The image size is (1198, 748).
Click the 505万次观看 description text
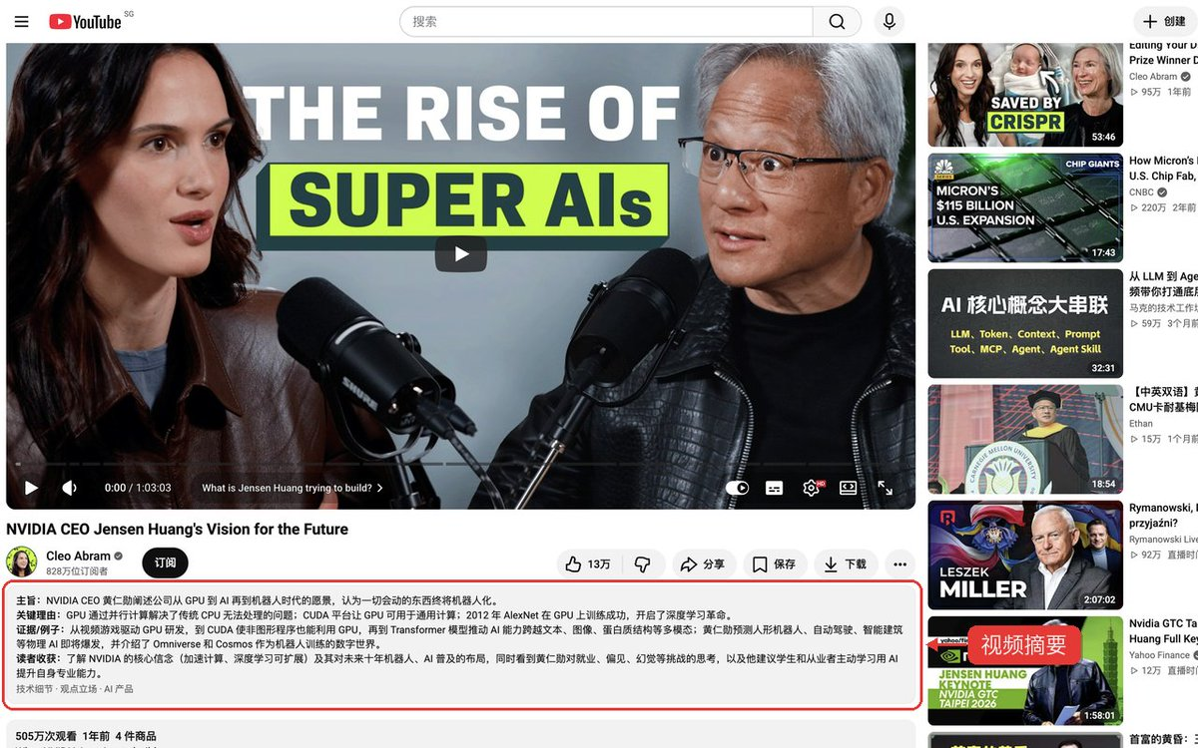pyautogui.click(x=46, y=736)
